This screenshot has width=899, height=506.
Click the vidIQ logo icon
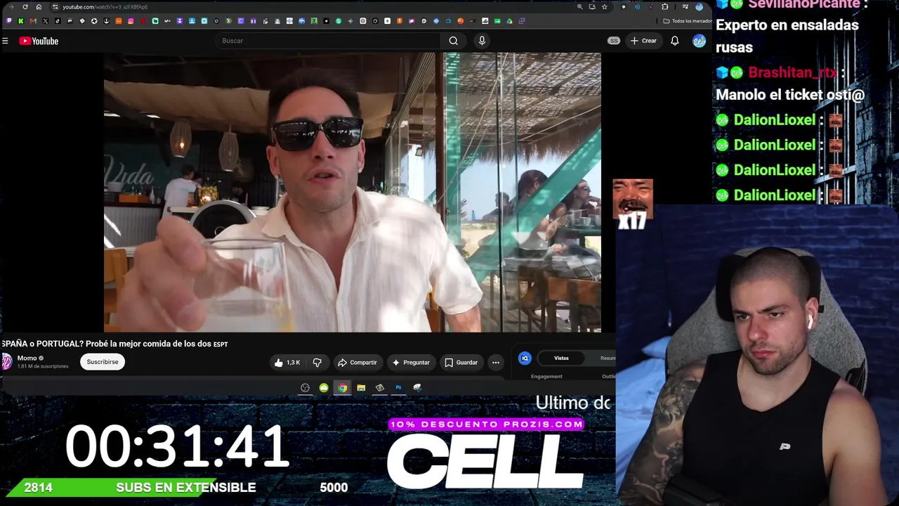pyautogui.click(x=525, y=358)
